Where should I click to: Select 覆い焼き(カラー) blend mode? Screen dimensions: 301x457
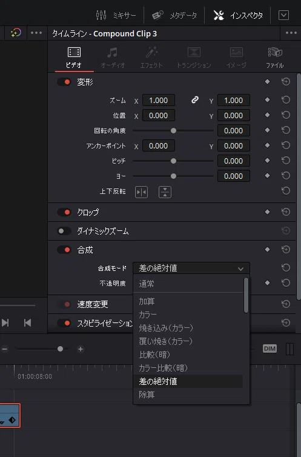[188, 341]
